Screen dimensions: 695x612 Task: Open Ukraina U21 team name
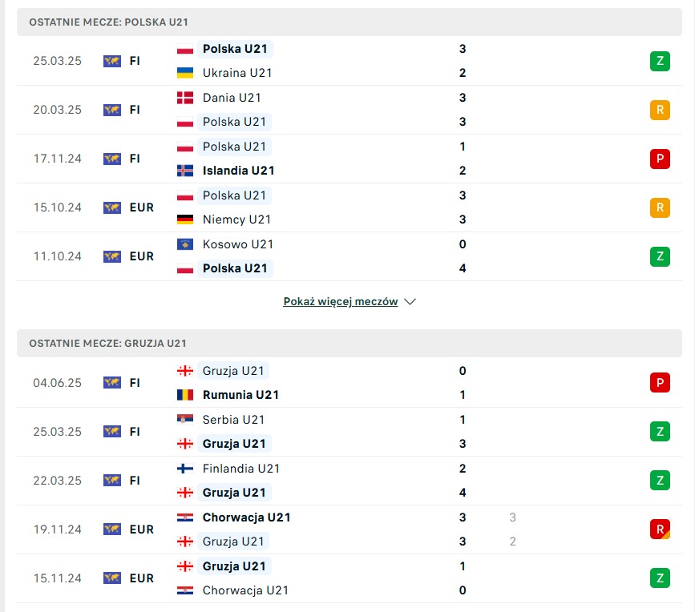237,73
